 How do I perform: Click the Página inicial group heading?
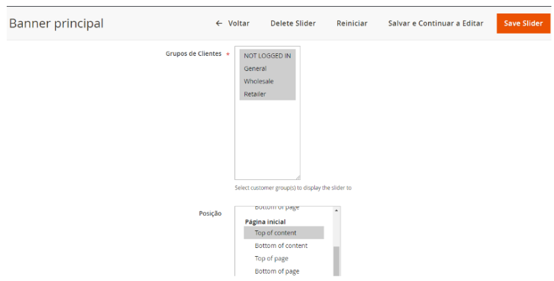tap(265, 222)
